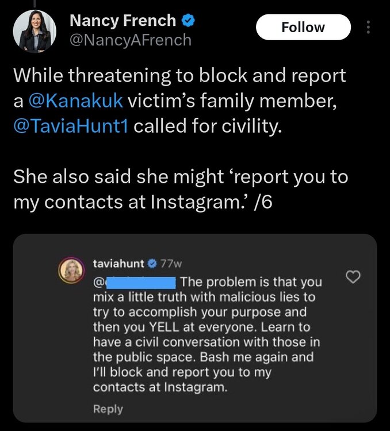Click the phrase "called for civility."

[x=209, y=126]
